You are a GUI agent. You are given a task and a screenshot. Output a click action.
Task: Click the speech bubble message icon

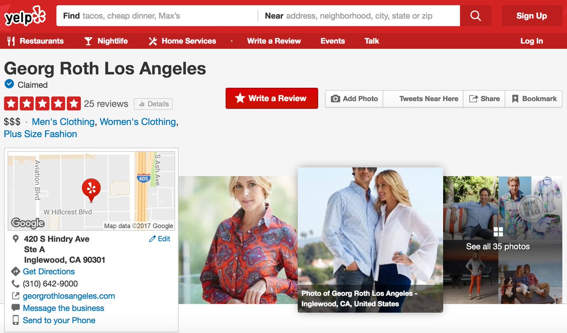click(16, 308)
